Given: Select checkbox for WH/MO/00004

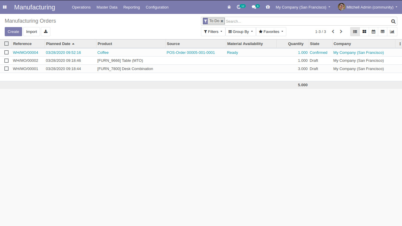Looking at the screenshot, I should tap(6, 52).
